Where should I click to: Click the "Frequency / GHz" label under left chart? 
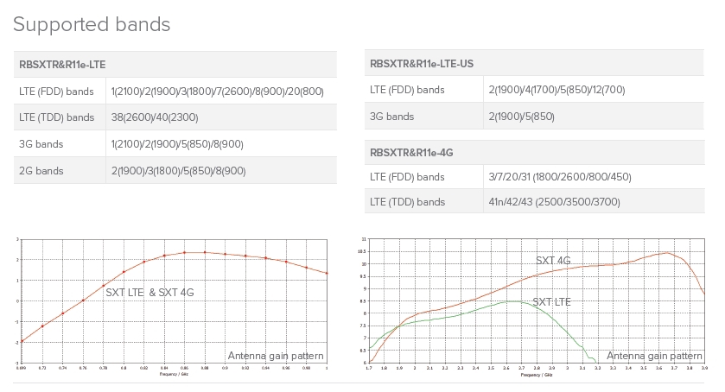click(174, 374)
